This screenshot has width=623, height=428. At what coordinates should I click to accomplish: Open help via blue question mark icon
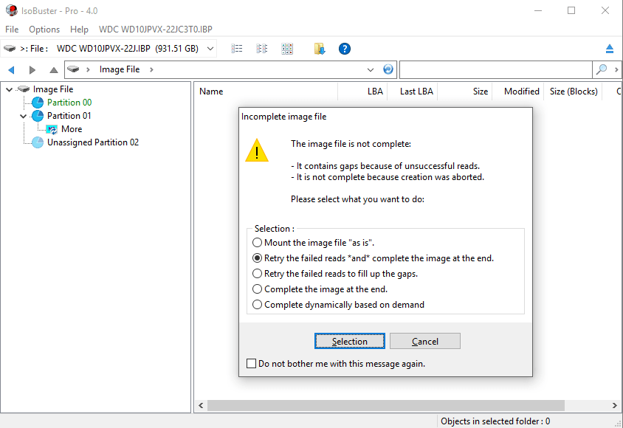pos(345,49)
